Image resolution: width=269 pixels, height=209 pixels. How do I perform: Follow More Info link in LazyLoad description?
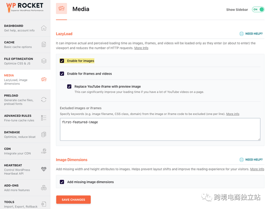click(141, 48)
